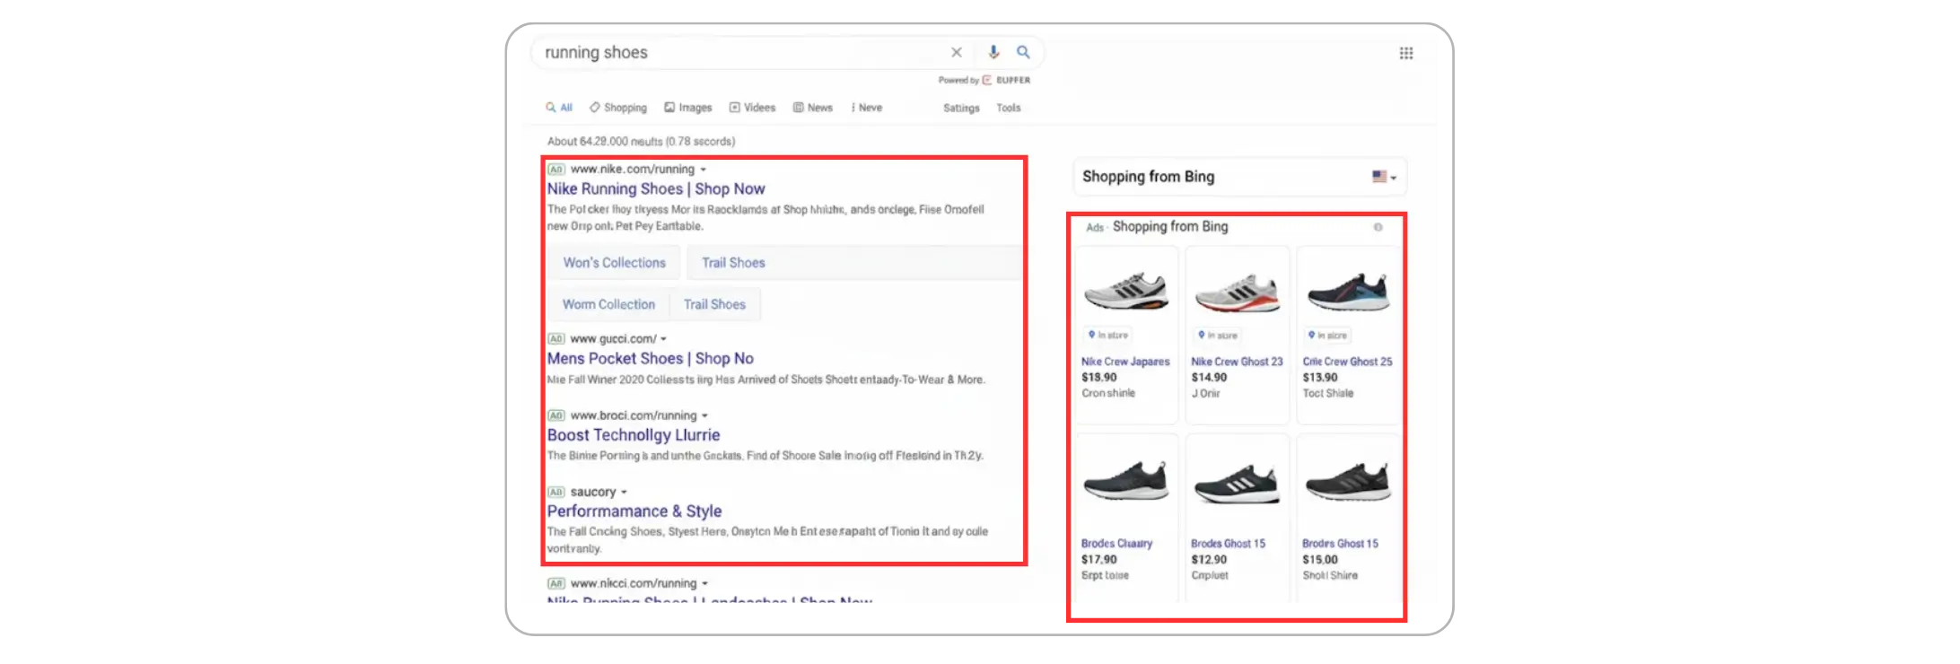Switch to the Images tab
The height and width of the screenshot is (664, 1960).
(x=688, y=108)
